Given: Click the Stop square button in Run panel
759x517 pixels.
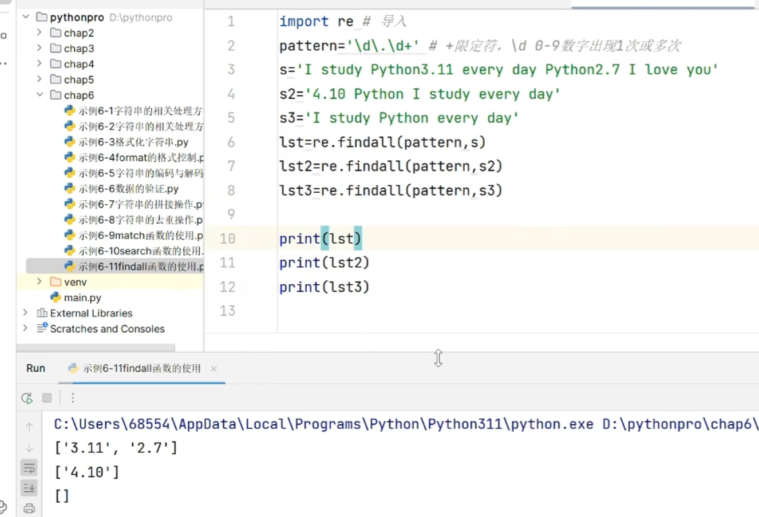Looking at the screenshot, I should pos(47,397).
